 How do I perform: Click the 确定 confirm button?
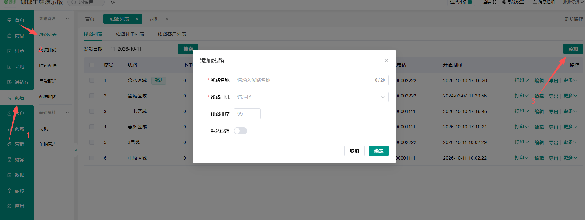coord(378,151)
